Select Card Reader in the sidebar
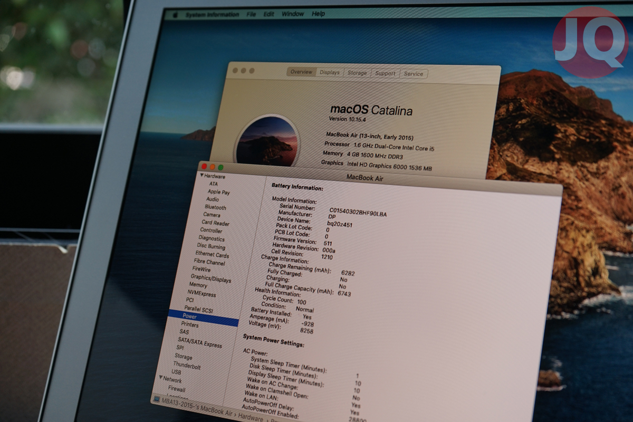Image resolution: width=633 pixels, height=422 pixels. [x=215, y=223]
